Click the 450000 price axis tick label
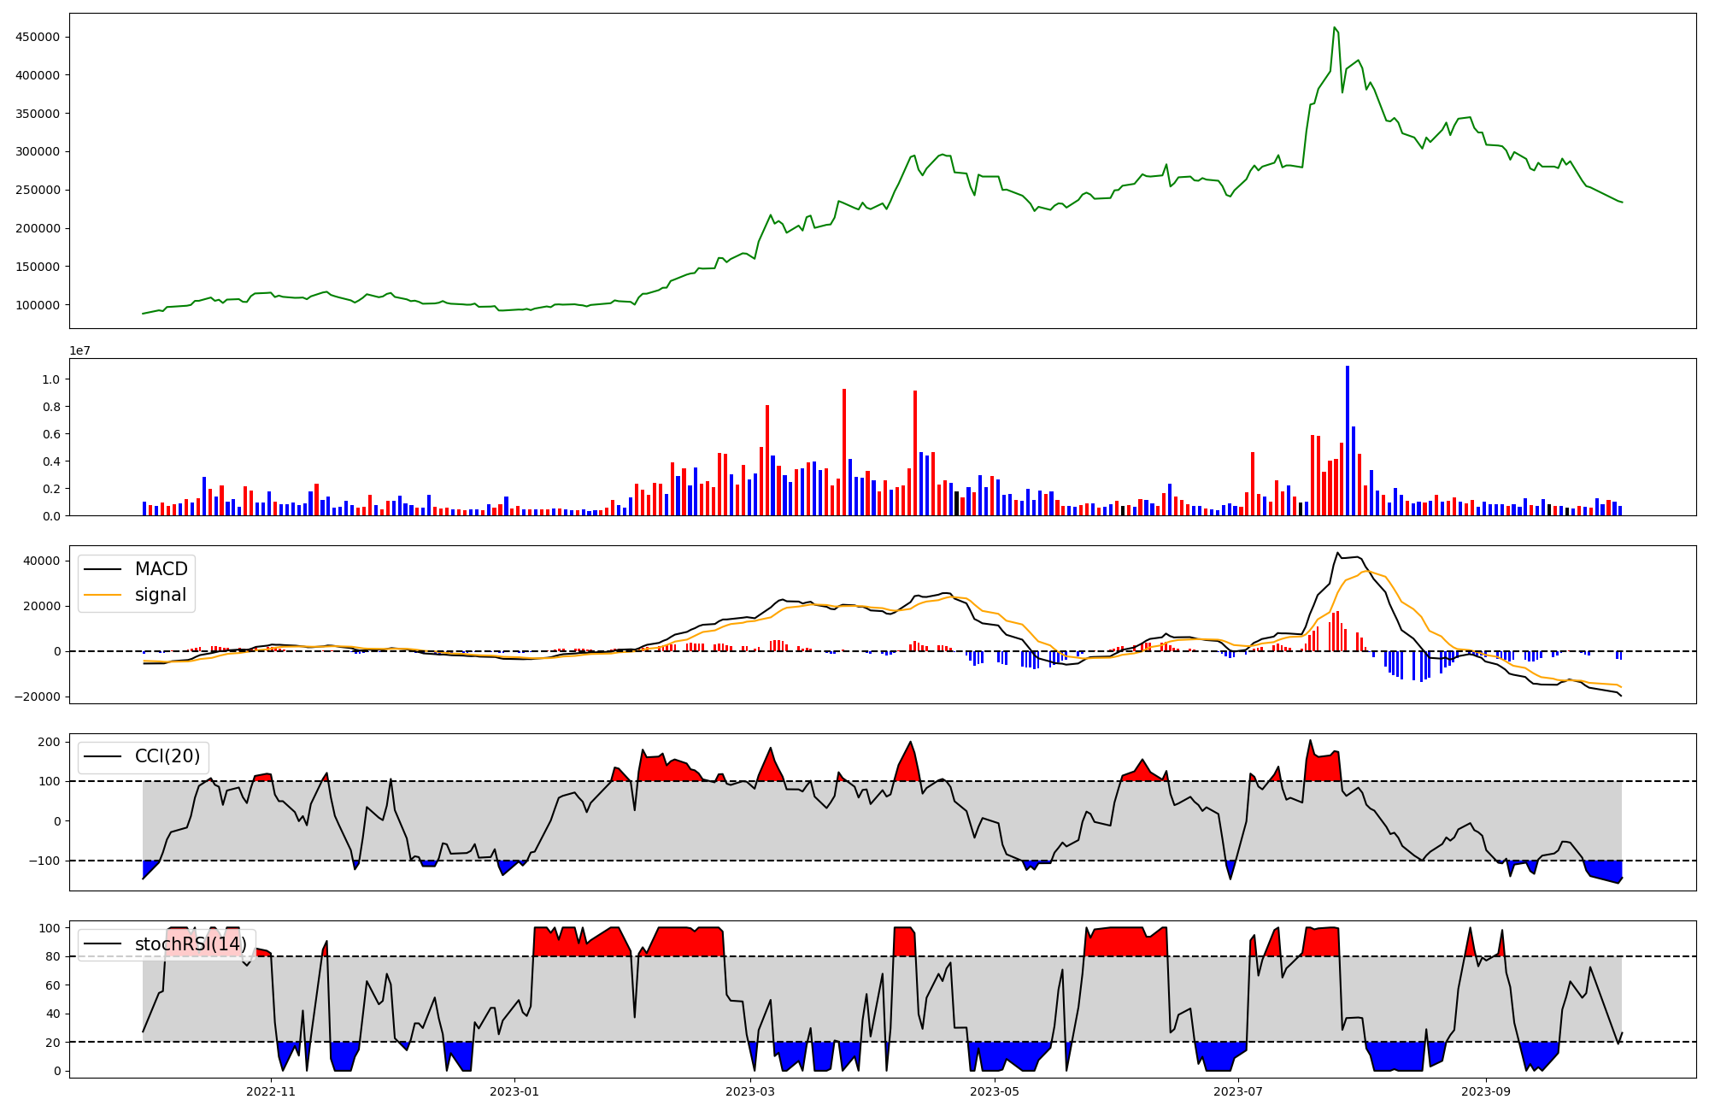1709x1111 pixels. pyautogui.click(x=38, y=37)
